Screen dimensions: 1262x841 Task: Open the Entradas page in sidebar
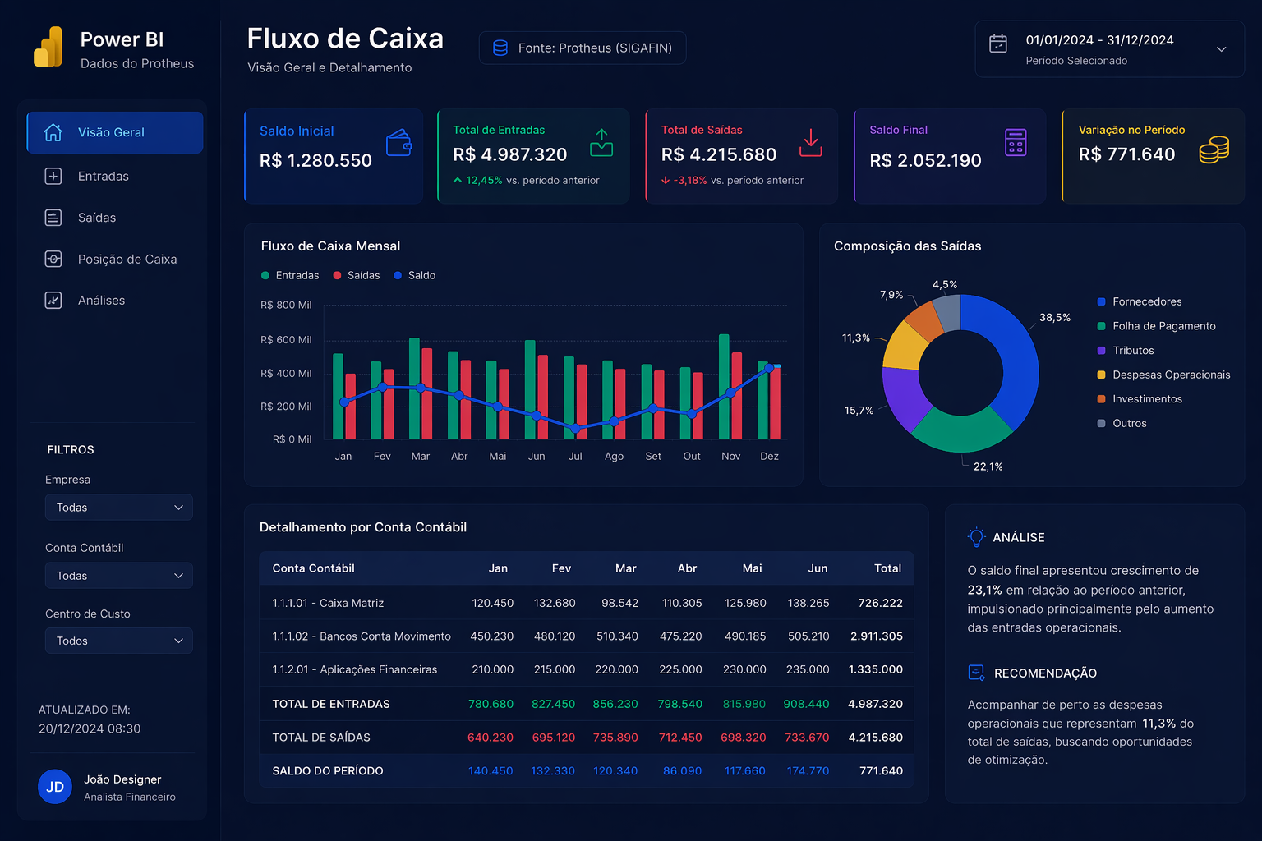tap(104, 177)
